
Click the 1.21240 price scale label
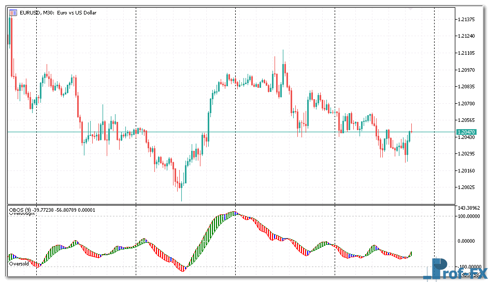(x=467, y=36)
